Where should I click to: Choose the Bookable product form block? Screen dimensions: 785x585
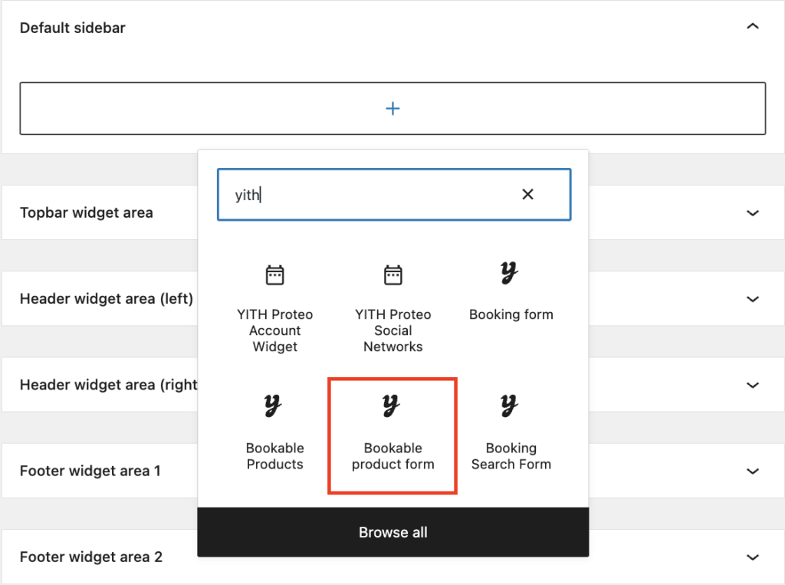click(393, 436)
